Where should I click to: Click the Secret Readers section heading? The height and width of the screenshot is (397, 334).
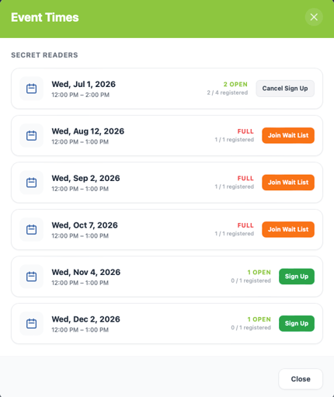click(x=44, y=55)
